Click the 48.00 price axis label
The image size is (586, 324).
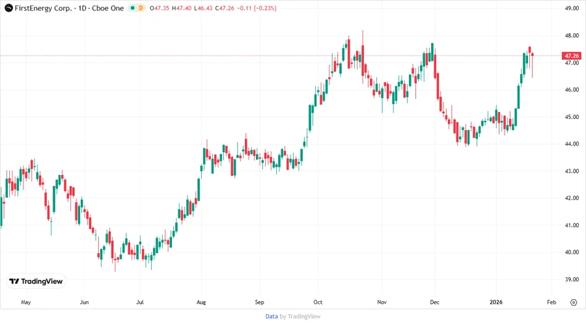(x=572, y=36)
